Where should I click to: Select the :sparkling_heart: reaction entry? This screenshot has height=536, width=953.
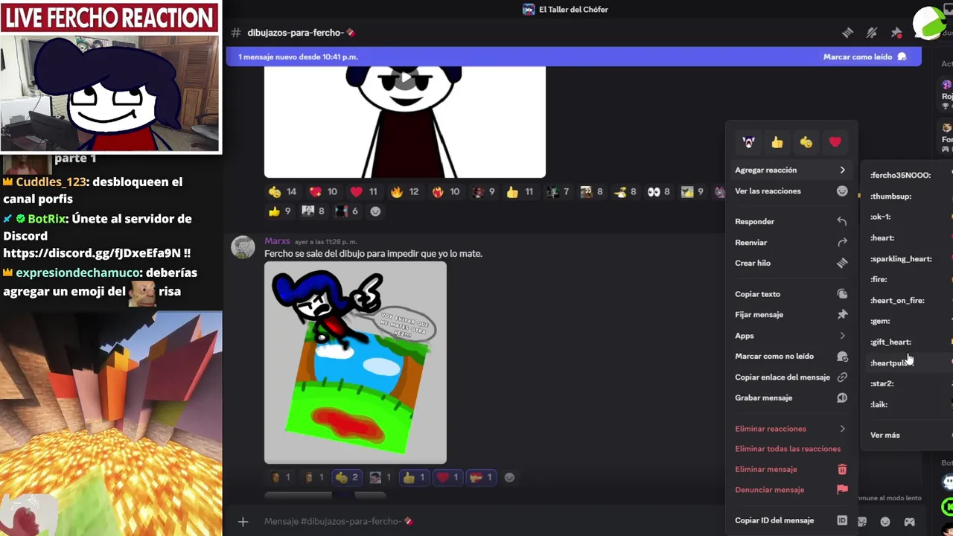(x=908, y=258)
